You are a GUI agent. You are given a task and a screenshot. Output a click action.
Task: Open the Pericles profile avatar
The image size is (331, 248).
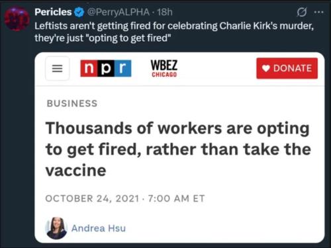click(x=17, y=19)
